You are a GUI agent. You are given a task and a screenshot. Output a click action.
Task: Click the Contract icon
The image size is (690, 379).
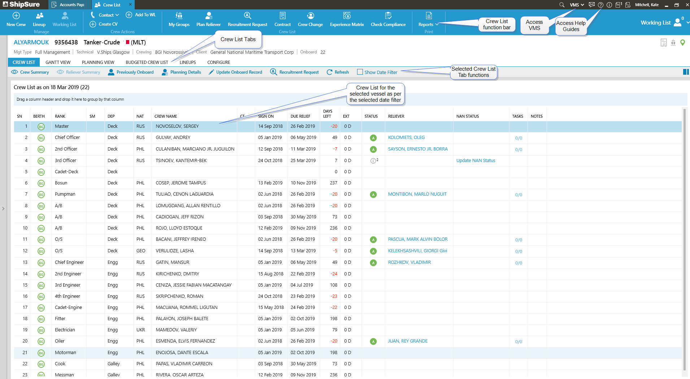coord(282,16)
